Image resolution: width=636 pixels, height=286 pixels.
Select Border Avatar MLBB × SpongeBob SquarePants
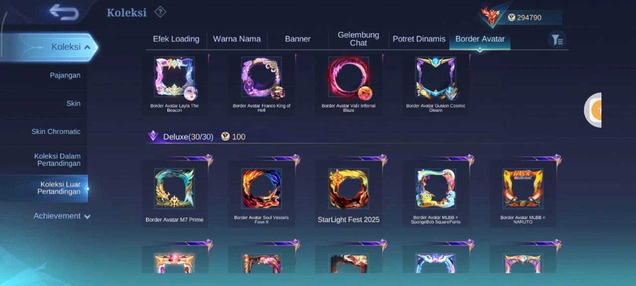click(436, 193)
